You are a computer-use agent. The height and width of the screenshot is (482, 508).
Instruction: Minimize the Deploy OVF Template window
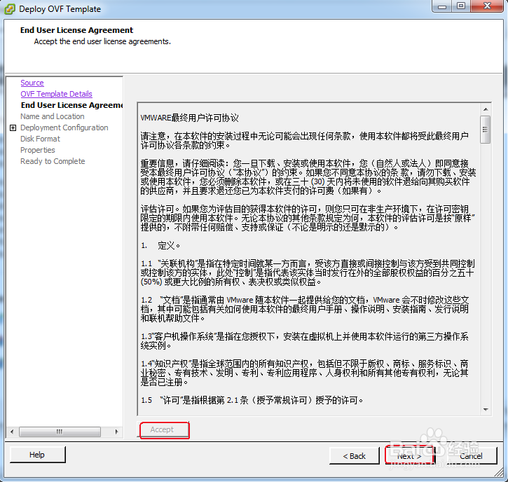pos(442,6)
